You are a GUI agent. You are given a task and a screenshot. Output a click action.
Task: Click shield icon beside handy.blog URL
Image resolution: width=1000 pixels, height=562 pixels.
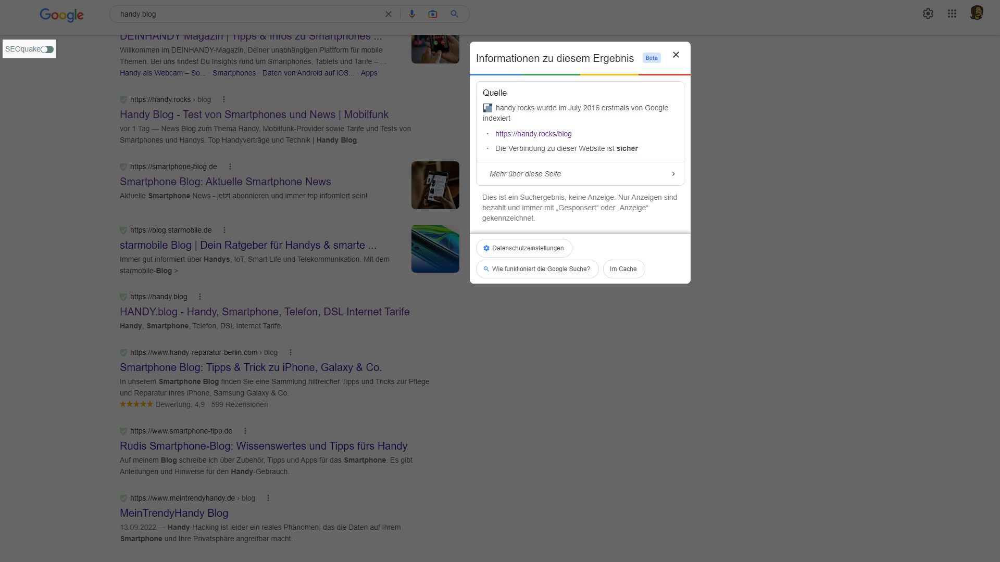click(x=123, y=297)
